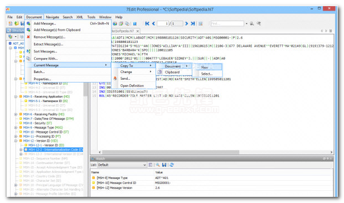Expand the MSH-12-2 Internationalization Code node
Image resolution: width=344 pixels, height=203 pixels.
pos(21,149)
